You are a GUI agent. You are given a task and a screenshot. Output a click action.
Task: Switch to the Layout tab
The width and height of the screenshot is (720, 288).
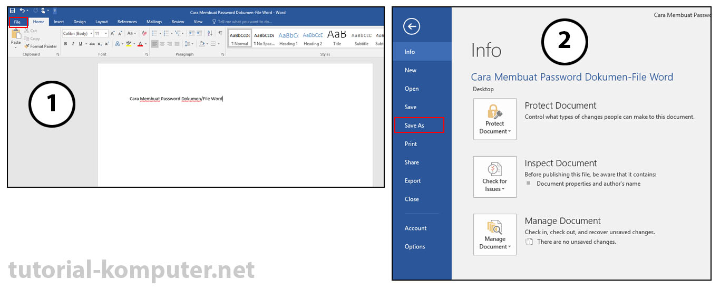[x=102, y=22]
